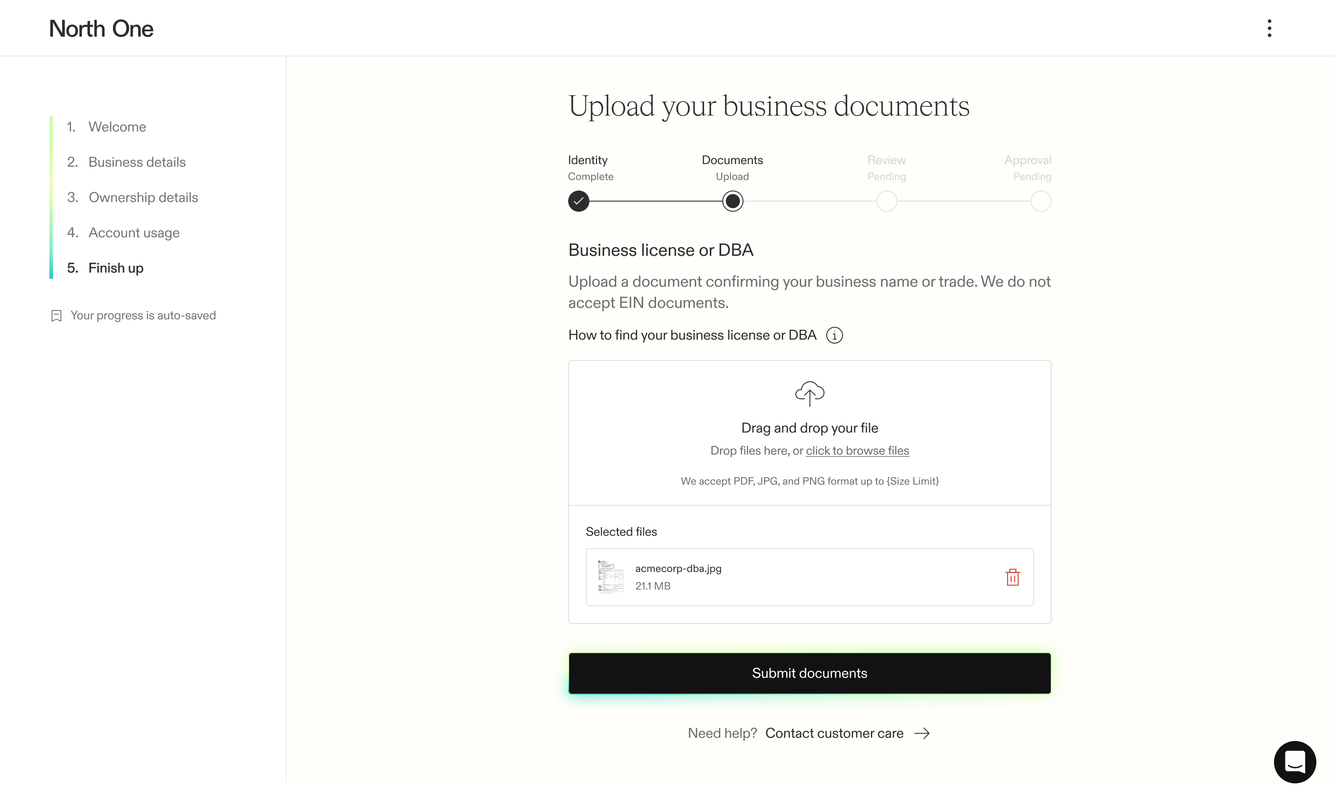Click the Business license or DBA heading

point(660,250)
